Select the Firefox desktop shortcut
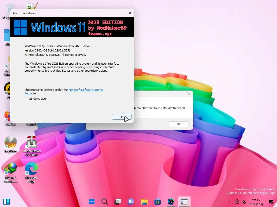The height and width of the screenshot is (207, 277). point(8,118)
